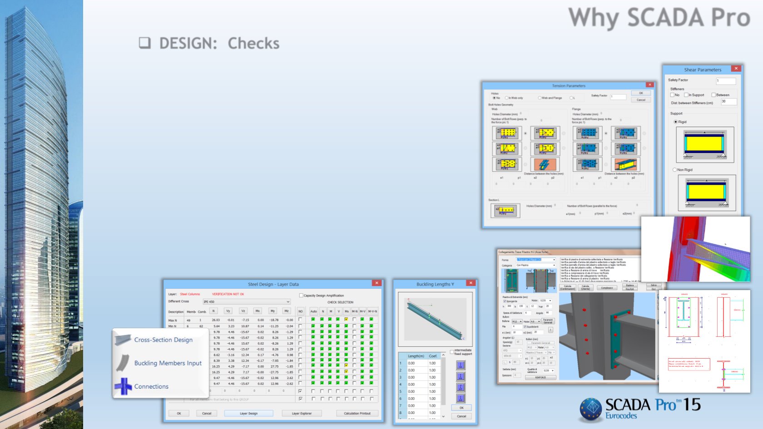Screen dimensions: 763x429
Task: Click M-V-N check selection header button
Action: (372, 311)
